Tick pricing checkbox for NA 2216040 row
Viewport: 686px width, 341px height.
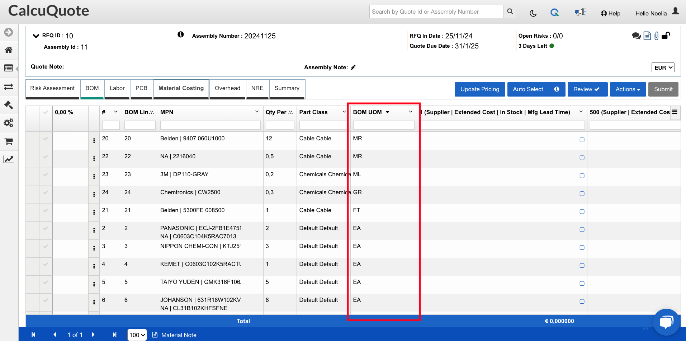(x=582, y=158)
